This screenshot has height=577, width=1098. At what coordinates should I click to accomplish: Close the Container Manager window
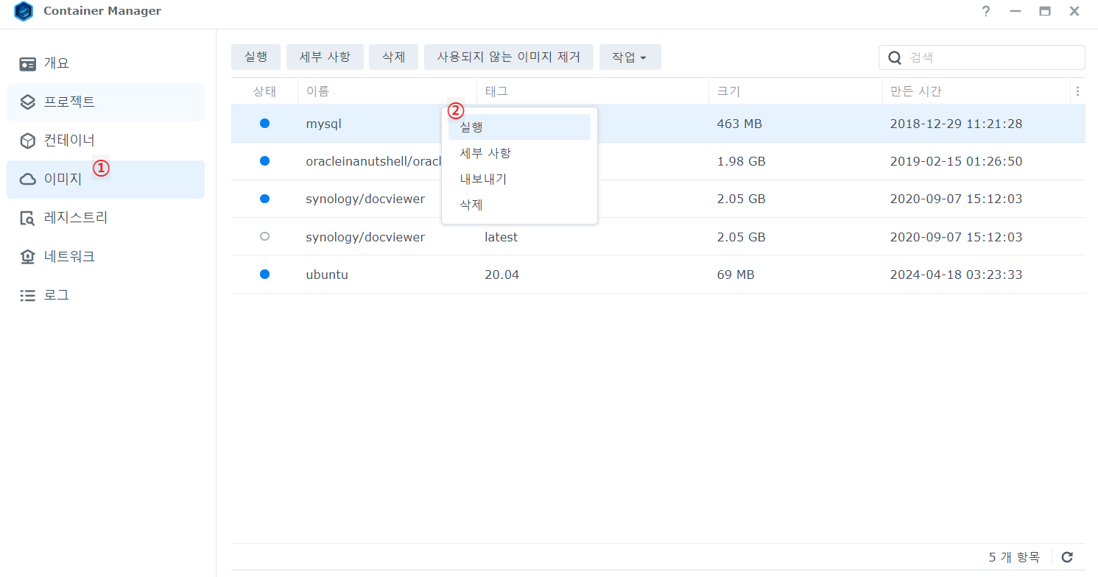(x=1074, y=11)
